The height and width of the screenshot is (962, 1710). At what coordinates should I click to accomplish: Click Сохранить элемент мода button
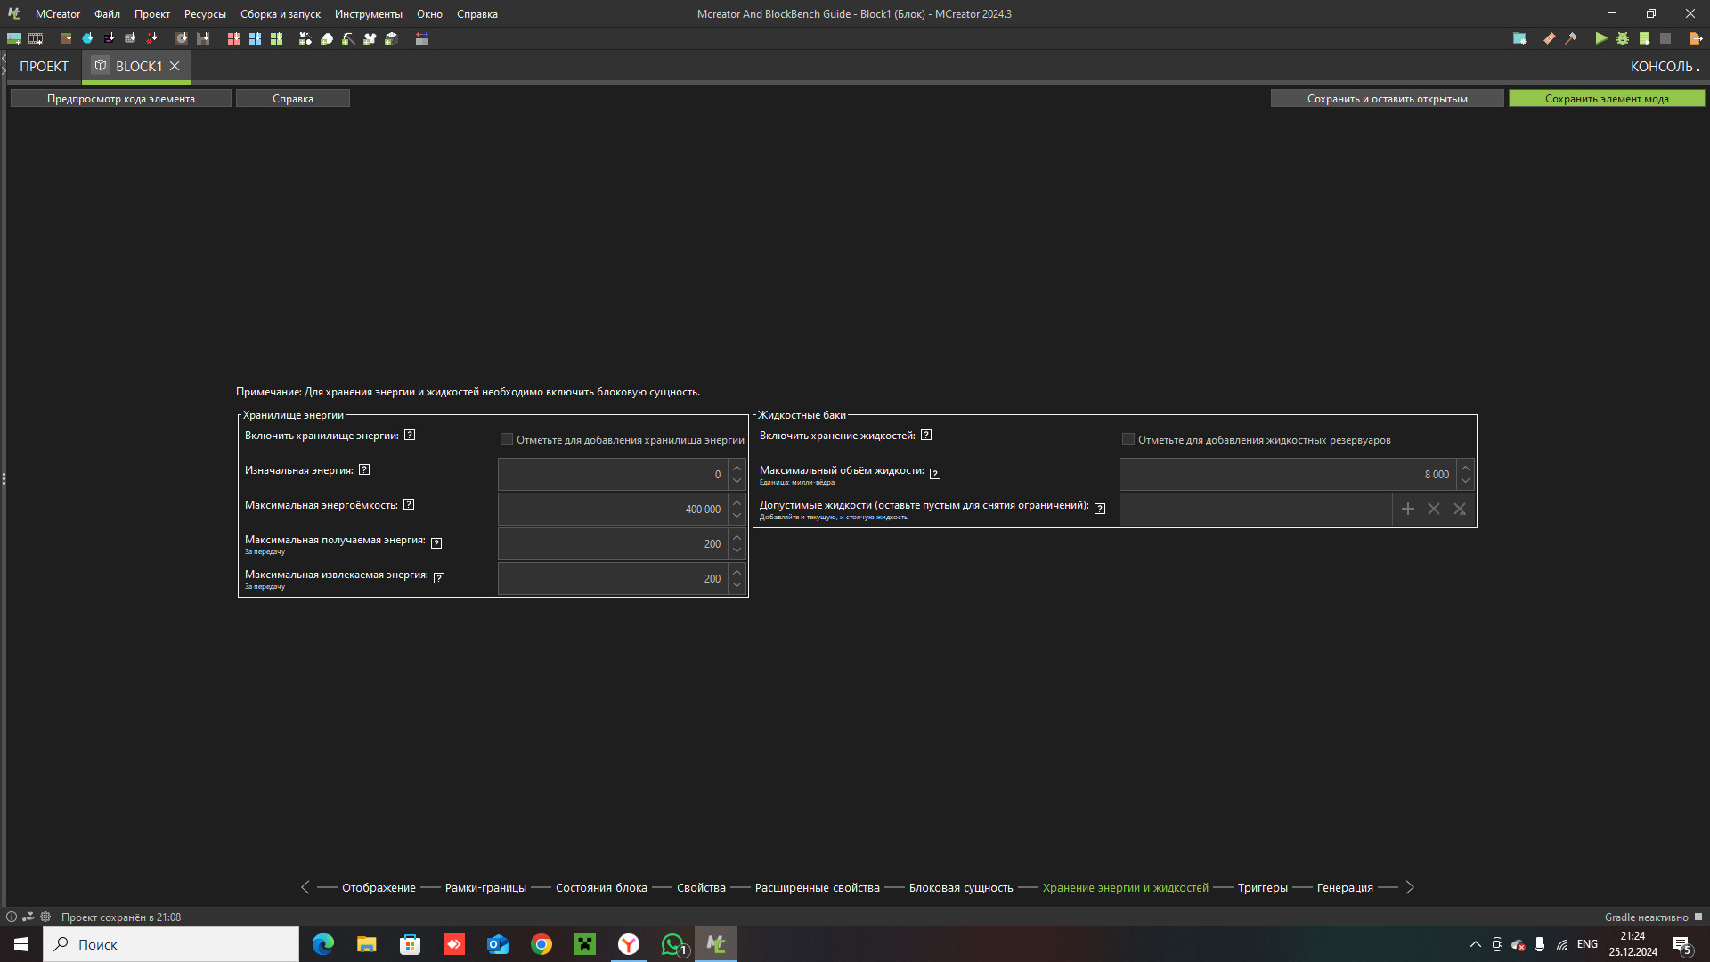[x=1606, y=99]
